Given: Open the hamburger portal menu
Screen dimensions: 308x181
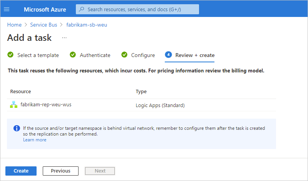Looking at the screenshot, I should pos(7,9).
